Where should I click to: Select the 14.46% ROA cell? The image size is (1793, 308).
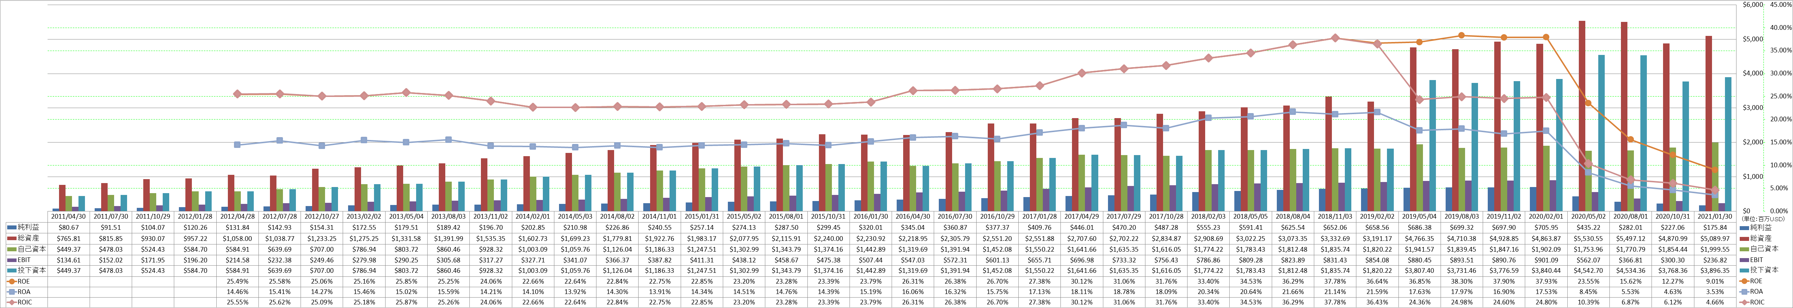(x=236, y=292)
